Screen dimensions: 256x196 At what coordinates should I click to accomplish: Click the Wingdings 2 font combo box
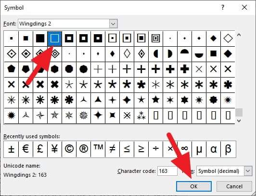(67, 24)
